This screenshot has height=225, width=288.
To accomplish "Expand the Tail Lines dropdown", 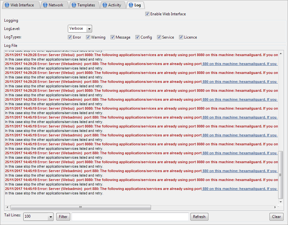I will 50,217.
